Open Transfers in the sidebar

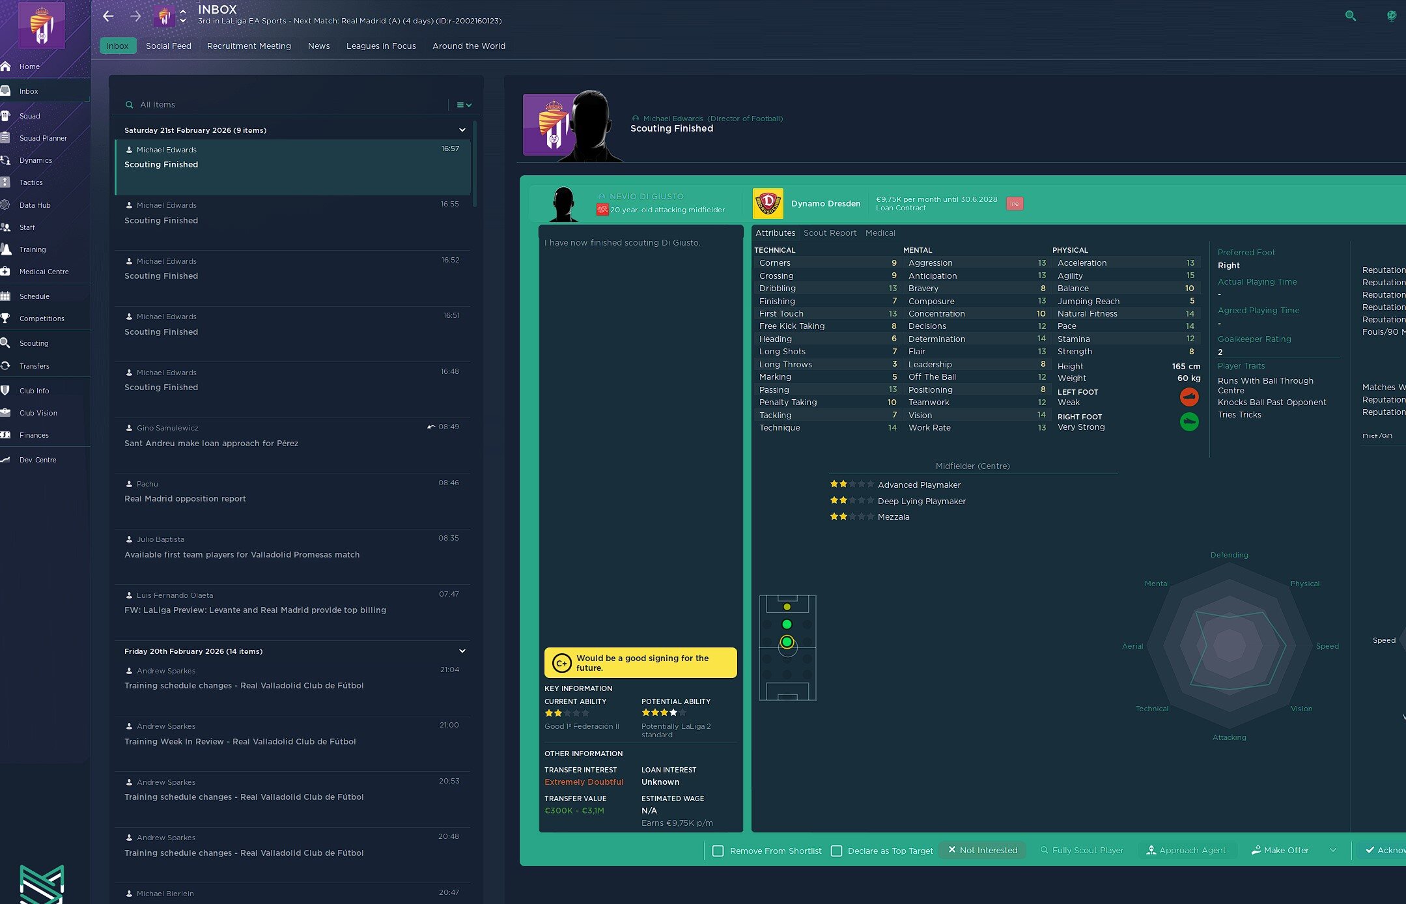click(34, 366)
